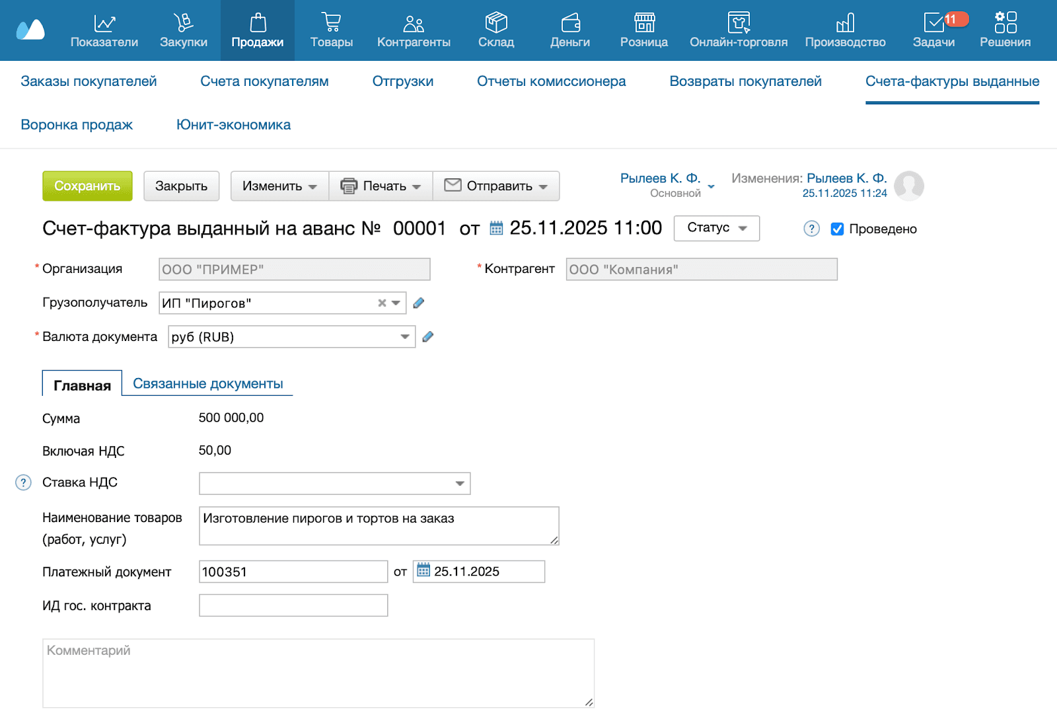The width and height of the screenshot is (1057, 719).
Task: Open the Отправить send dropdown
Action: (x=496, y=186)
